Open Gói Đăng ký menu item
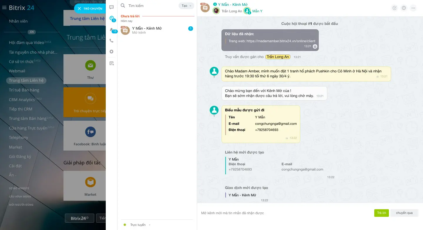423x230 pixels. click(x=20, y=157)
